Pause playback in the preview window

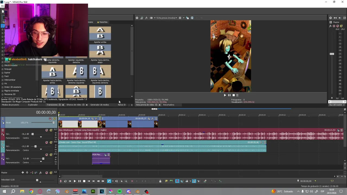pos(229,95)
